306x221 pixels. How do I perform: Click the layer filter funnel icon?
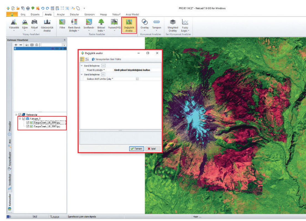64,45
